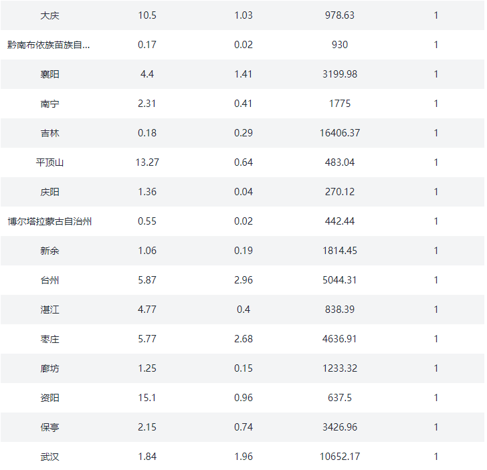Image resolution: width=487 pixels, height=470 pixels.
Task: Click the 15.1 value cell
Action: 147,398
